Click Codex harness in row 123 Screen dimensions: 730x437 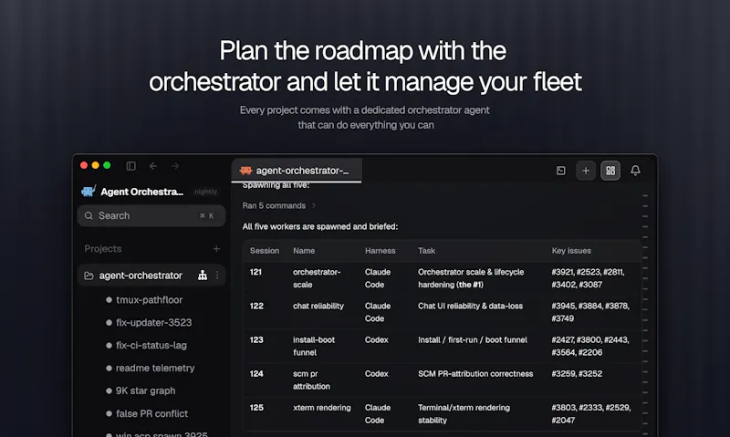pos(376,340)
